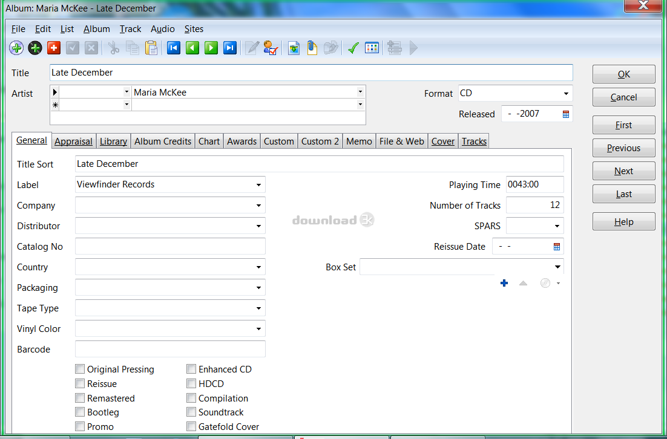Switch to the Album Credits tab
667x439 pixels.
[163, 141]
